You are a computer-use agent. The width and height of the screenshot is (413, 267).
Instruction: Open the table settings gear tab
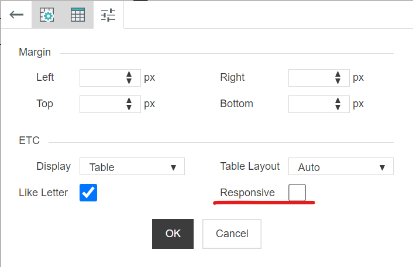[x=47, y=15]
